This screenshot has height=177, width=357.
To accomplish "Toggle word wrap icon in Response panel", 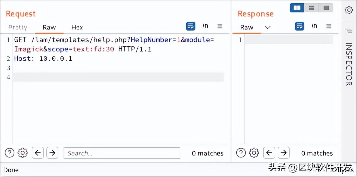I will coord(300,26).
